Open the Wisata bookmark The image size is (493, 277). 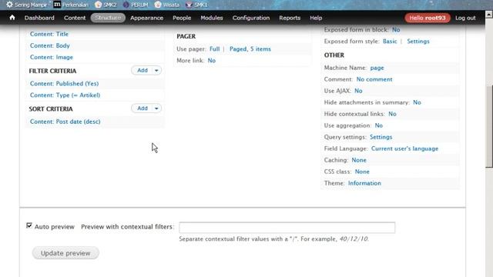pos(167,5)
